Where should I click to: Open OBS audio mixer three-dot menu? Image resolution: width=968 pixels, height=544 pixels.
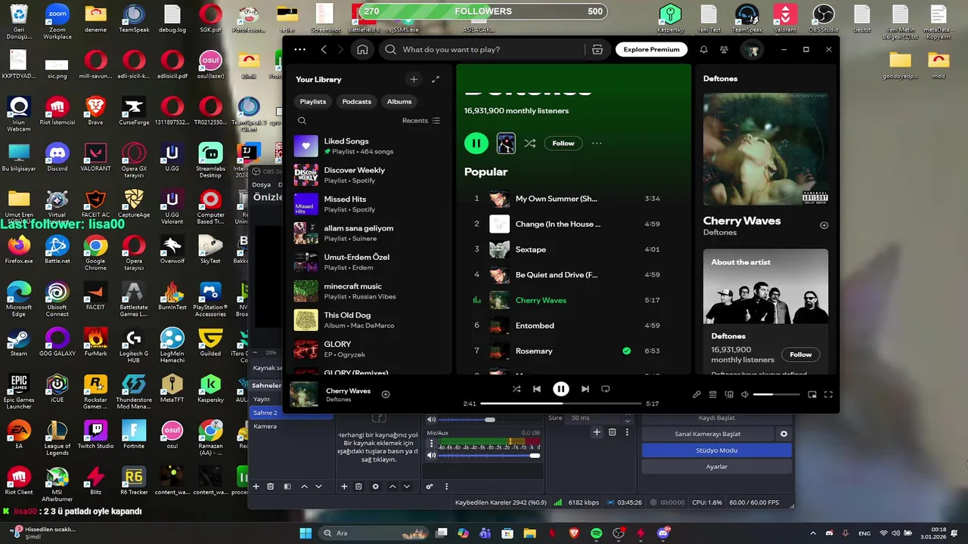[x=446, y=487]
